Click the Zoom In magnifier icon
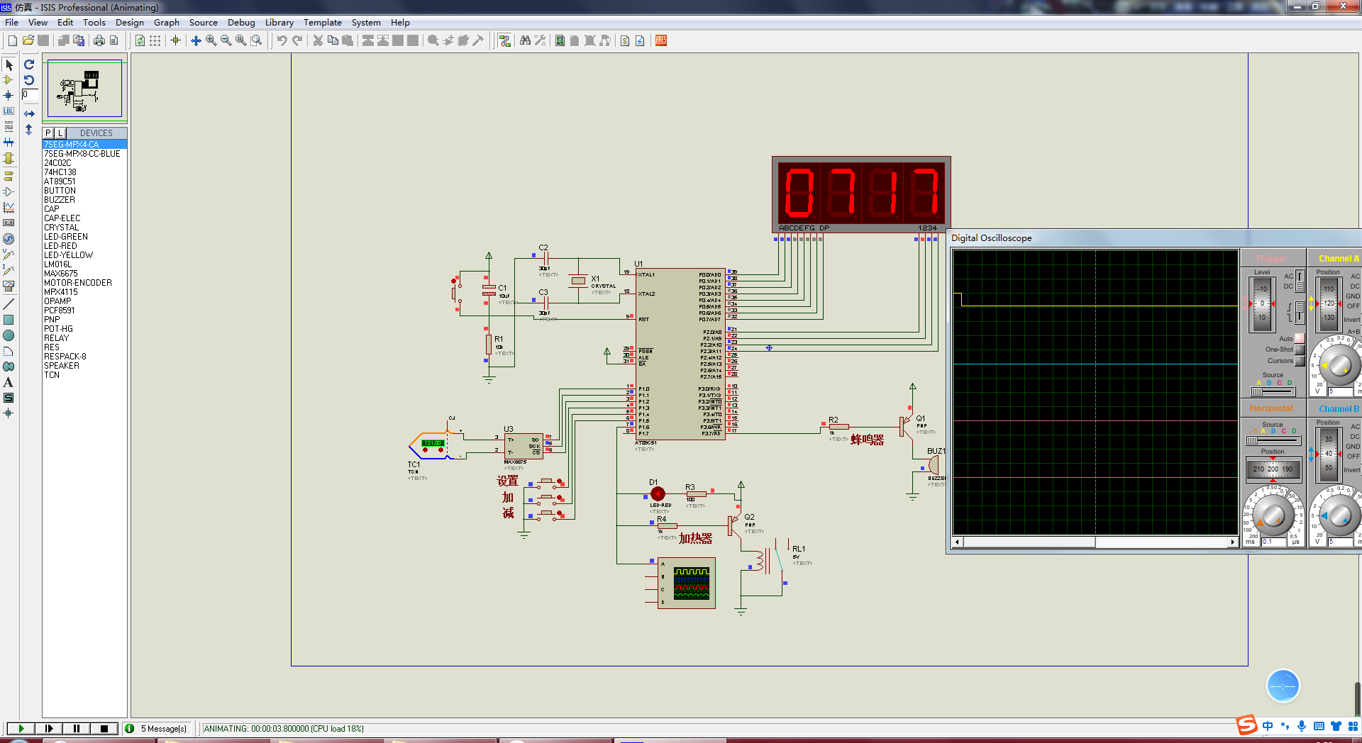Image resolution: width=1362 pixels, height=743 pixels. click(211, 40)
